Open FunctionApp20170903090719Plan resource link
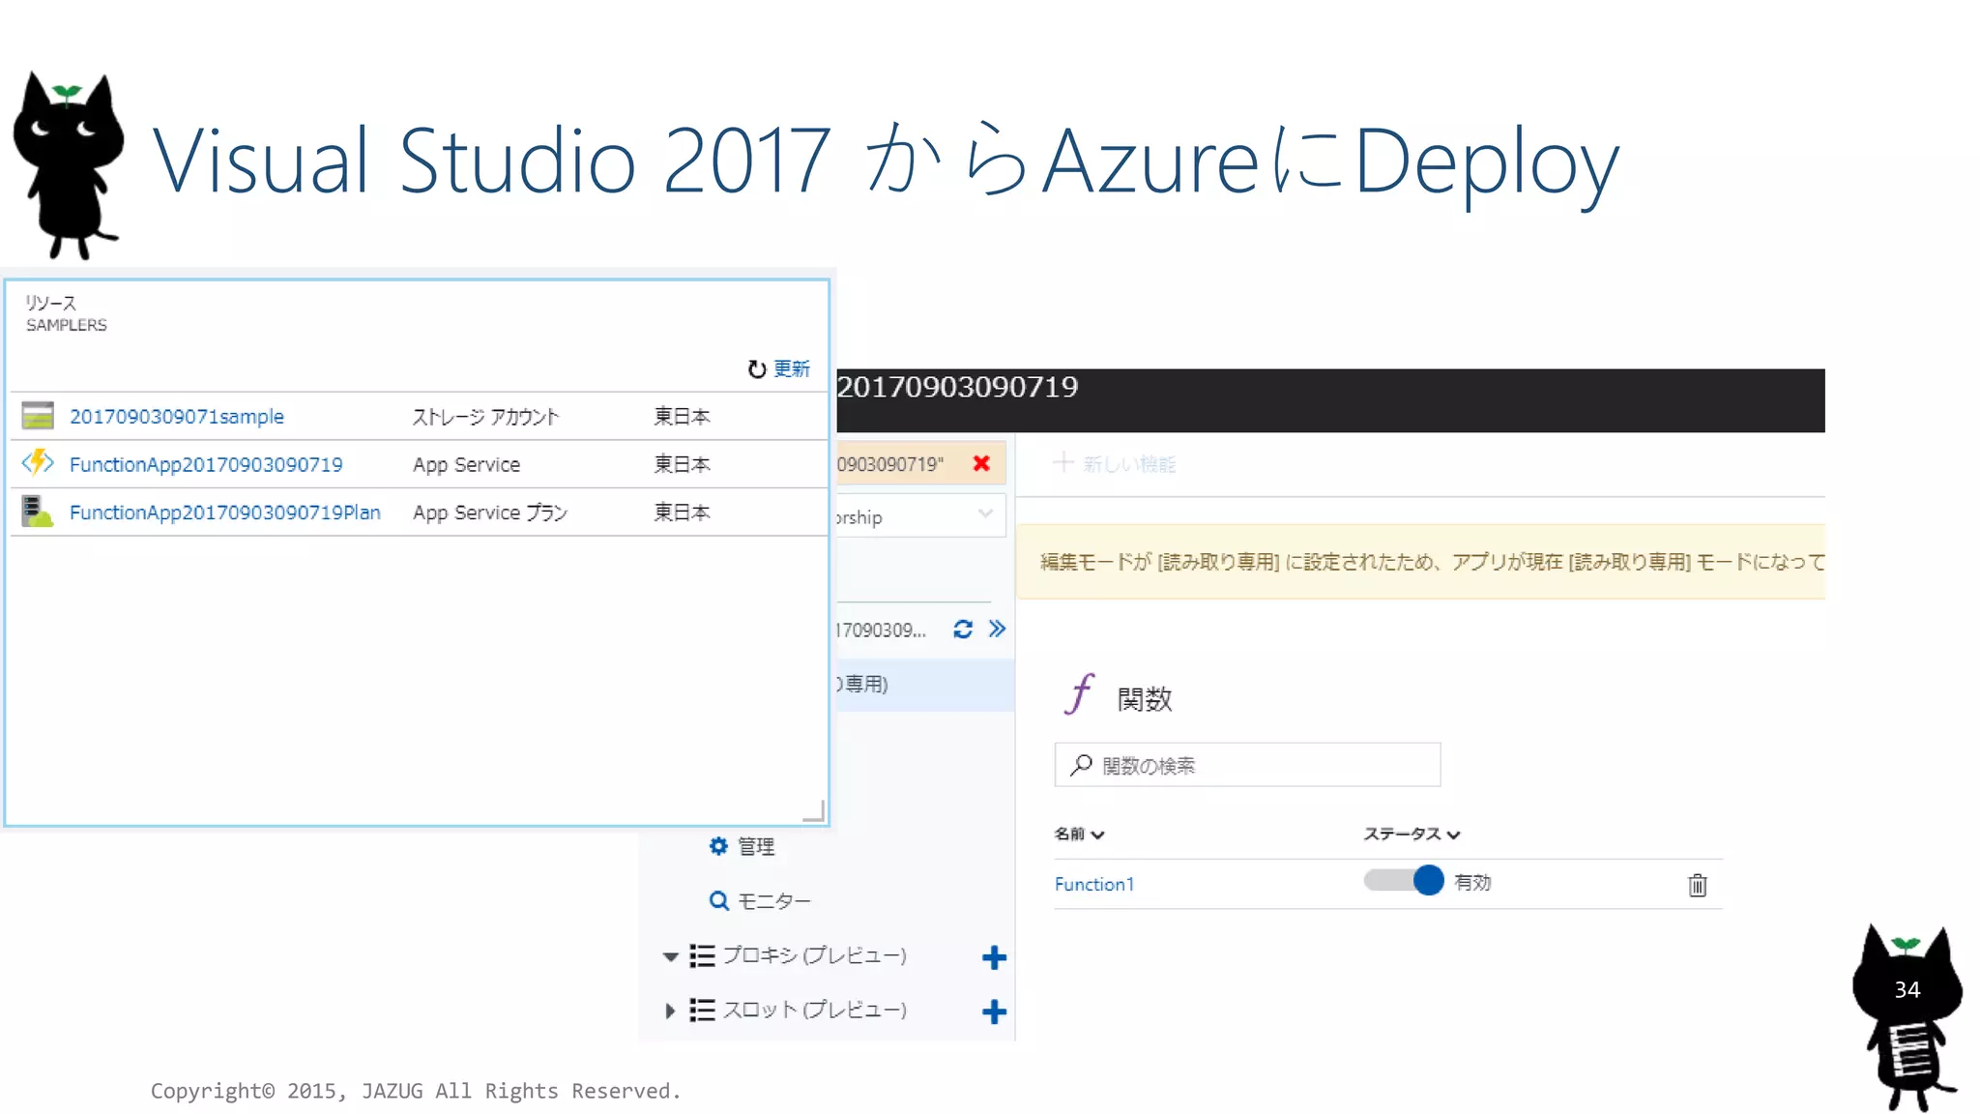1980x1114 pixels. click(225, 513)
